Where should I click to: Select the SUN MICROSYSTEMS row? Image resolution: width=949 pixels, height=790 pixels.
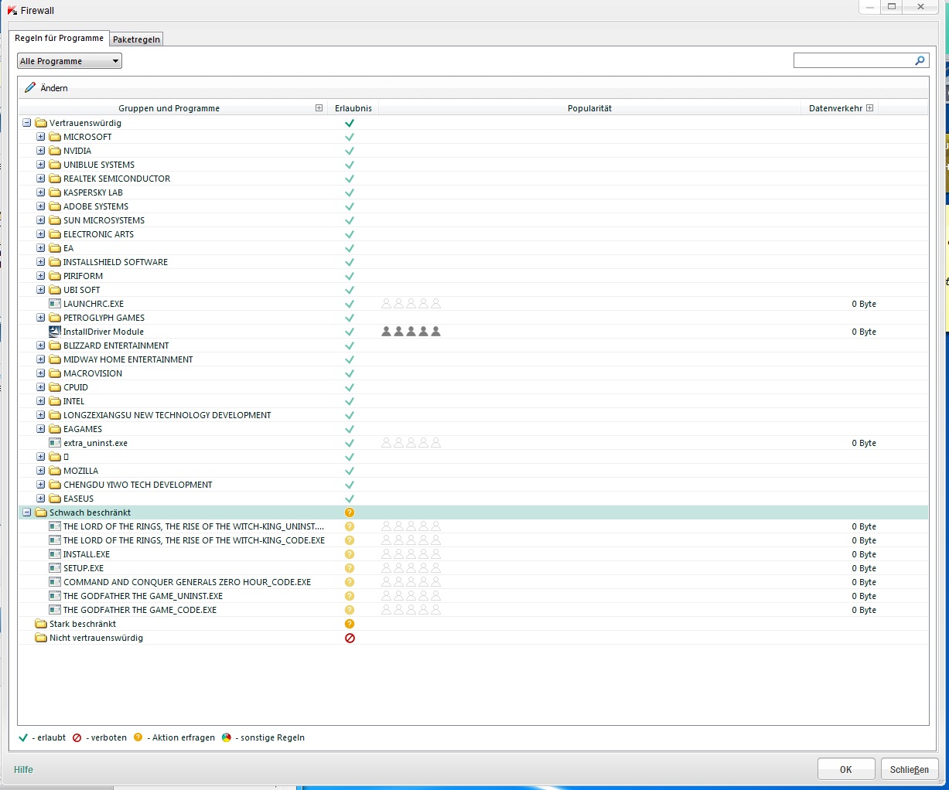coord(473,220)
